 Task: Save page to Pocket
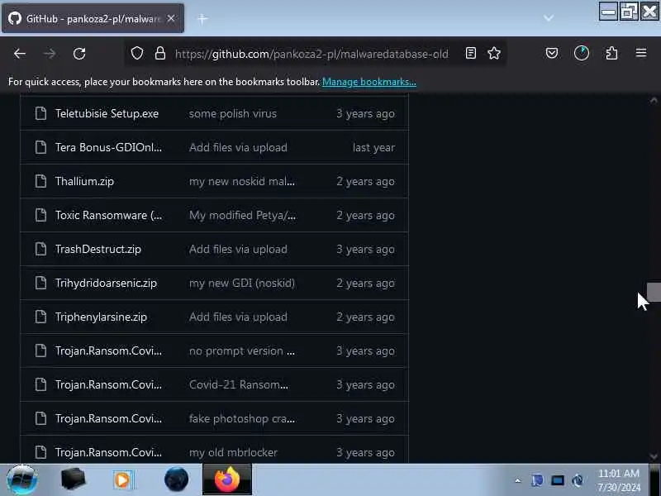[x=552, y=53]
